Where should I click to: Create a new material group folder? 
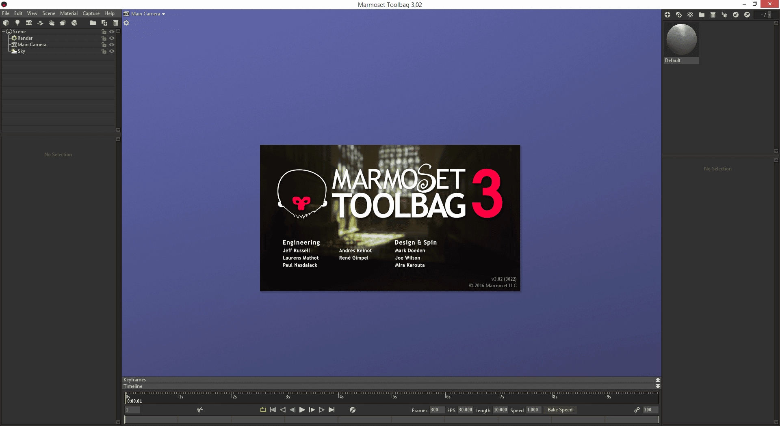(x=702, y=15)
